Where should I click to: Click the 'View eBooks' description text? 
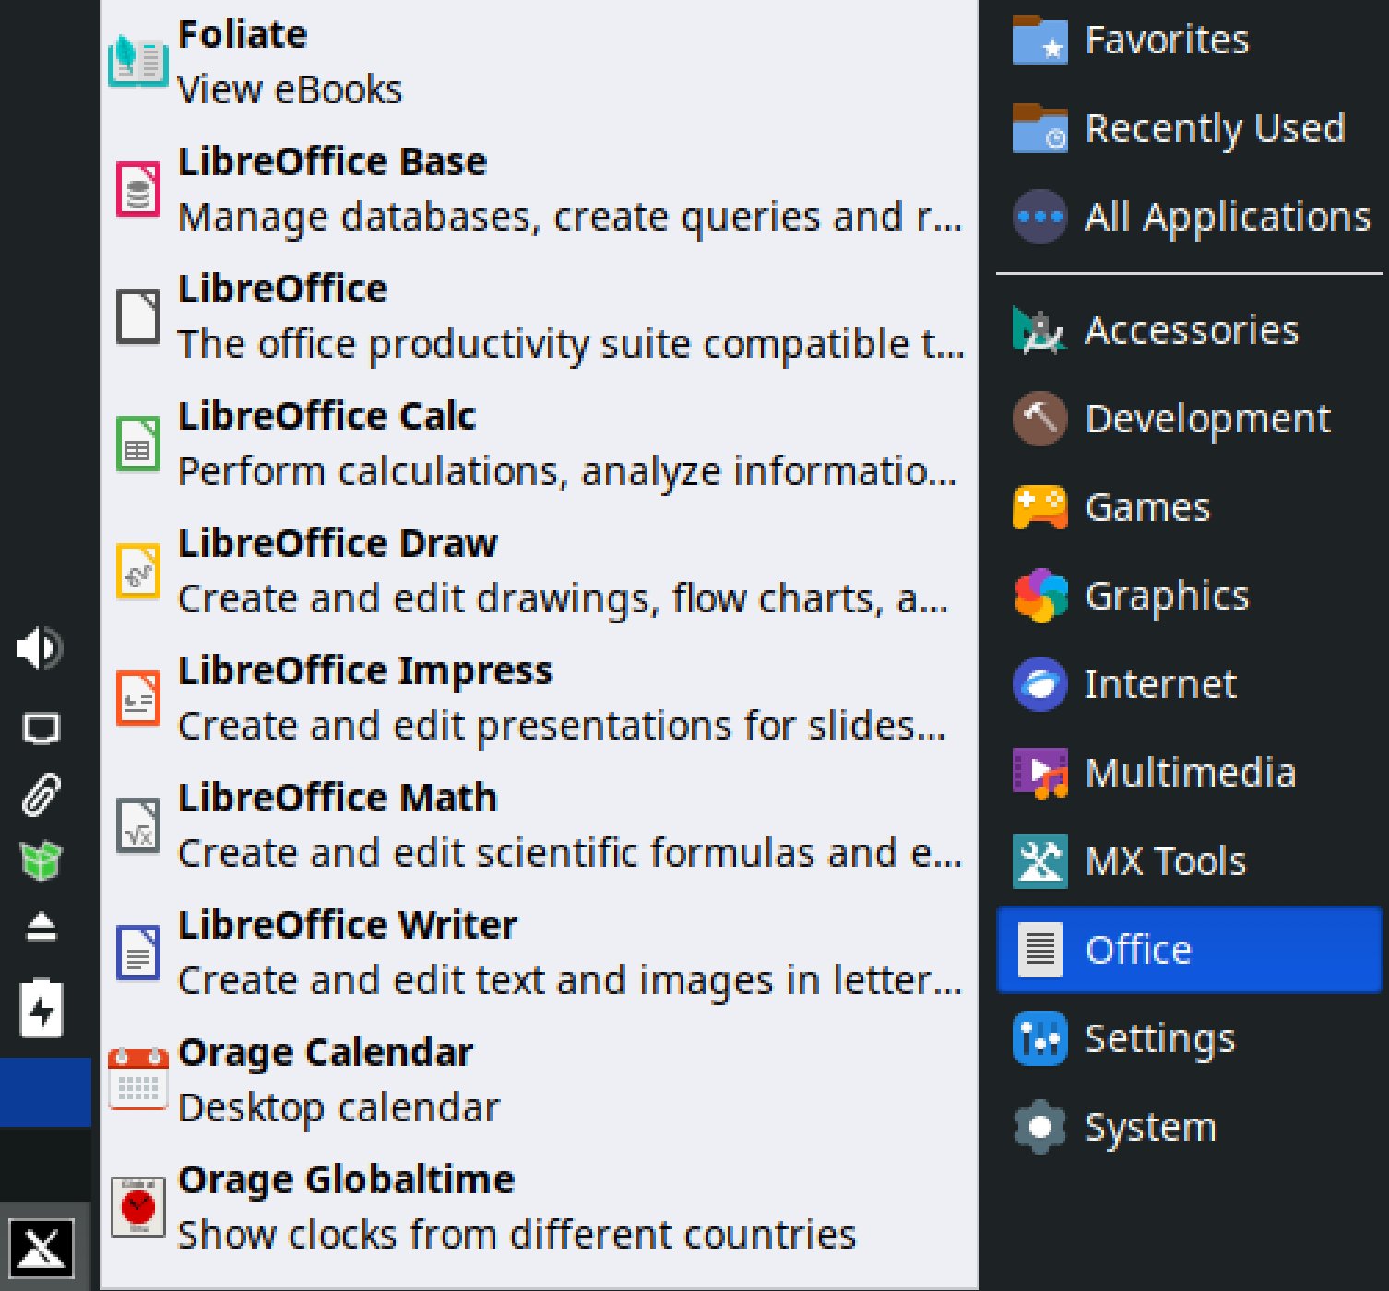[290, 89]
